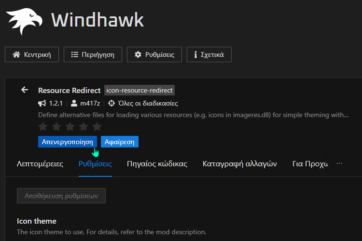Click the crosshair icon for Όλες οι διαδικασίες

(x=111, y=103)
